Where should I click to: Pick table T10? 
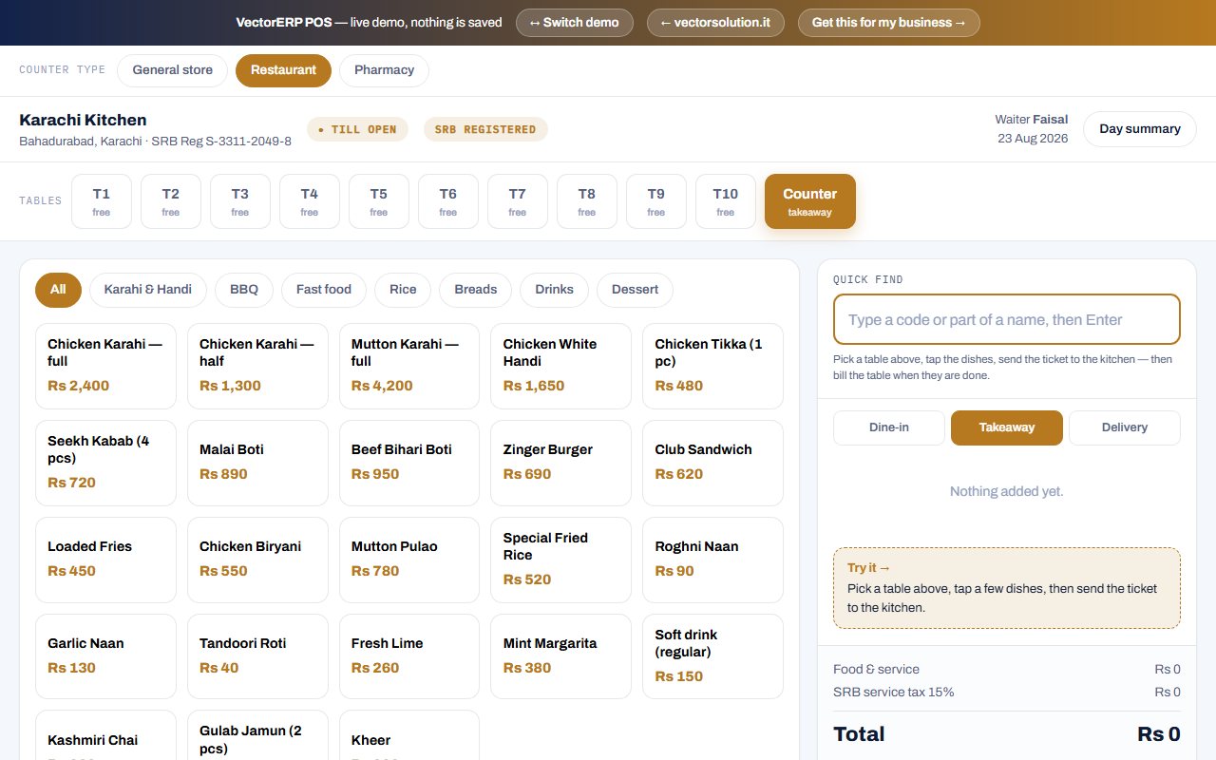click(x=726, y=201)
